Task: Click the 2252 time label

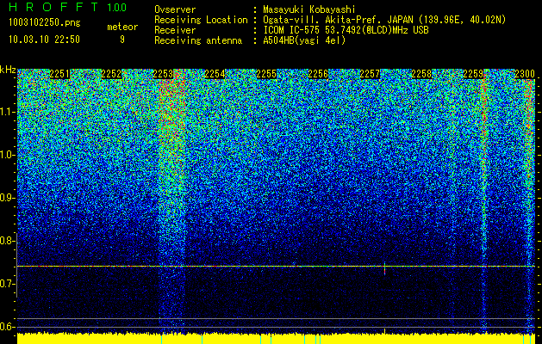Action: click(x=111, y=74)
